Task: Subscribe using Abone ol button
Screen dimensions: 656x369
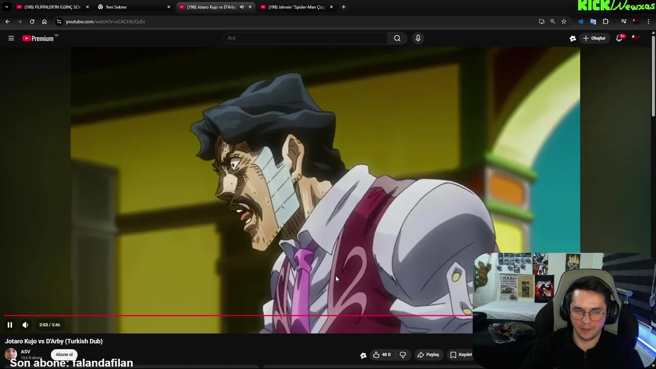Action: pyautogui.click(x=64, y=355)
